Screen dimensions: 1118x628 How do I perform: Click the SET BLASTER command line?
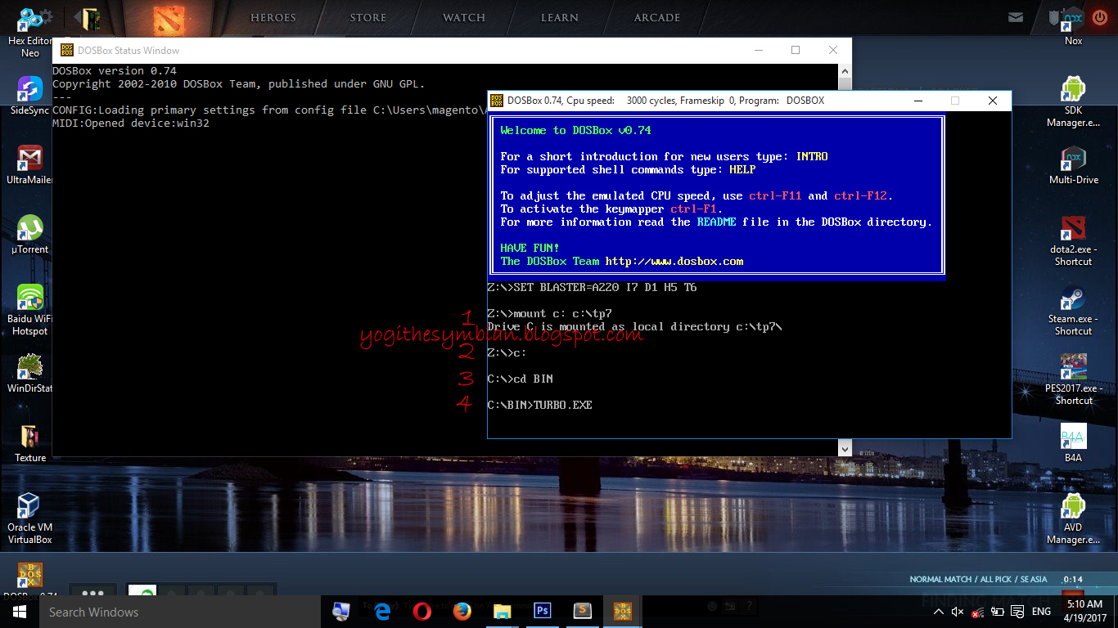coord(593,288)
